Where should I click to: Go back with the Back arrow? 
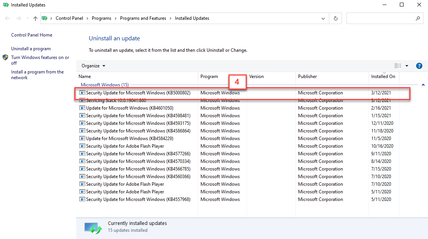coord(7,18)
